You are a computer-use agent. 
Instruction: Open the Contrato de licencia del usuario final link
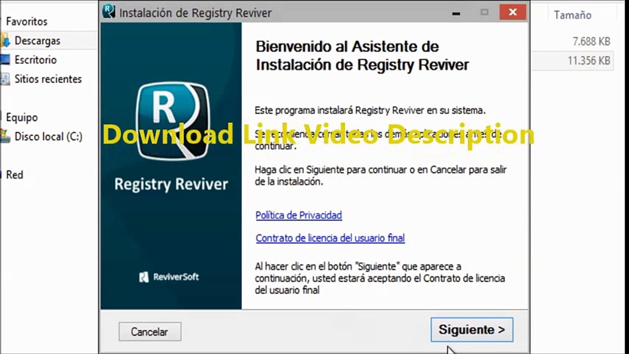coord(330,238)
